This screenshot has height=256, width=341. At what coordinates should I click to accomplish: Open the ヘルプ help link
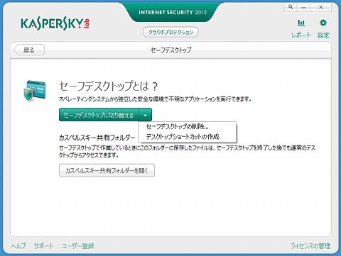point(18,246)
